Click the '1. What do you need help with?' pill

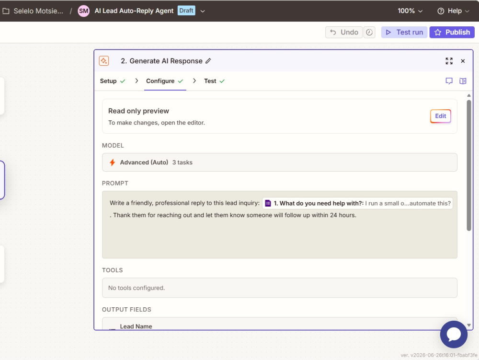[357, 203]
